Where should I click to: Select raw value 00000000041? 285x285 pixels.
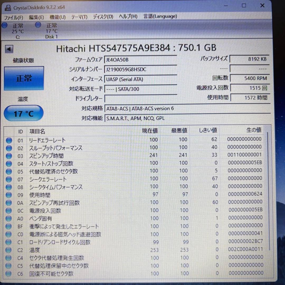245,233
